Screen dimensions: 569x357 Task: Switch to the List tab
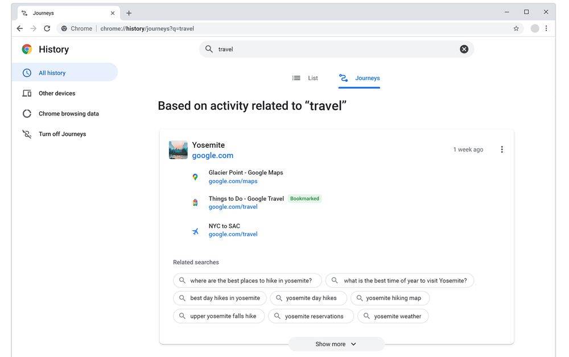306,78
